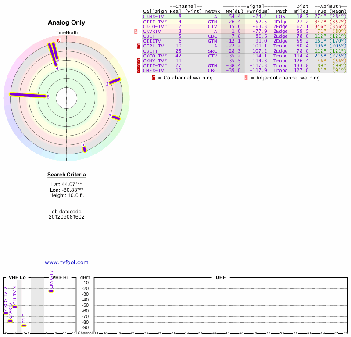Click co-channel warning icon beside CFPL-TV
Screen dimensions: 351x337
pos(139,46)
